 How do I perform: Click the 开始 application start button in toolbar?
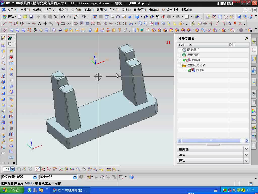click(9, 17)
